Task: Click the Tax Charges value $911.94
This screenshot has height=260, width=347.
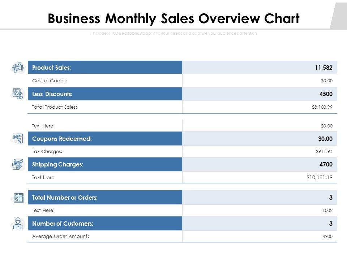Action: (324, 152)
